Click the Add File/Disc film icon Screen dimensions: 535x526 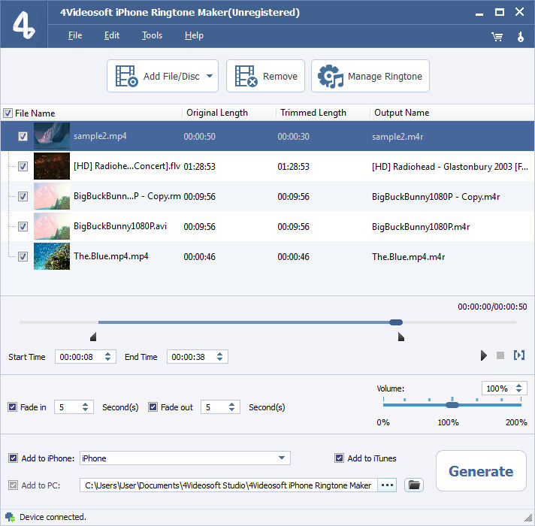[x=126, y=76]
